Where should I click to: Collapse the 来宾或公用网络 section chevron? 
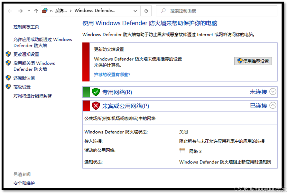point(273,105)
